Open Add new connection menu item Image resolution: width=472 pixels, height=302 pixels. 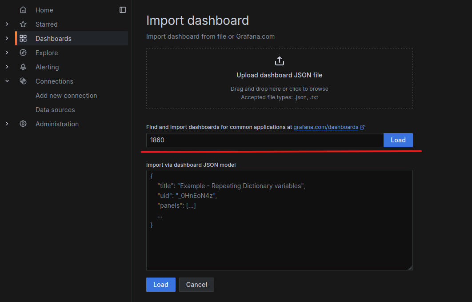click(66, 96)
